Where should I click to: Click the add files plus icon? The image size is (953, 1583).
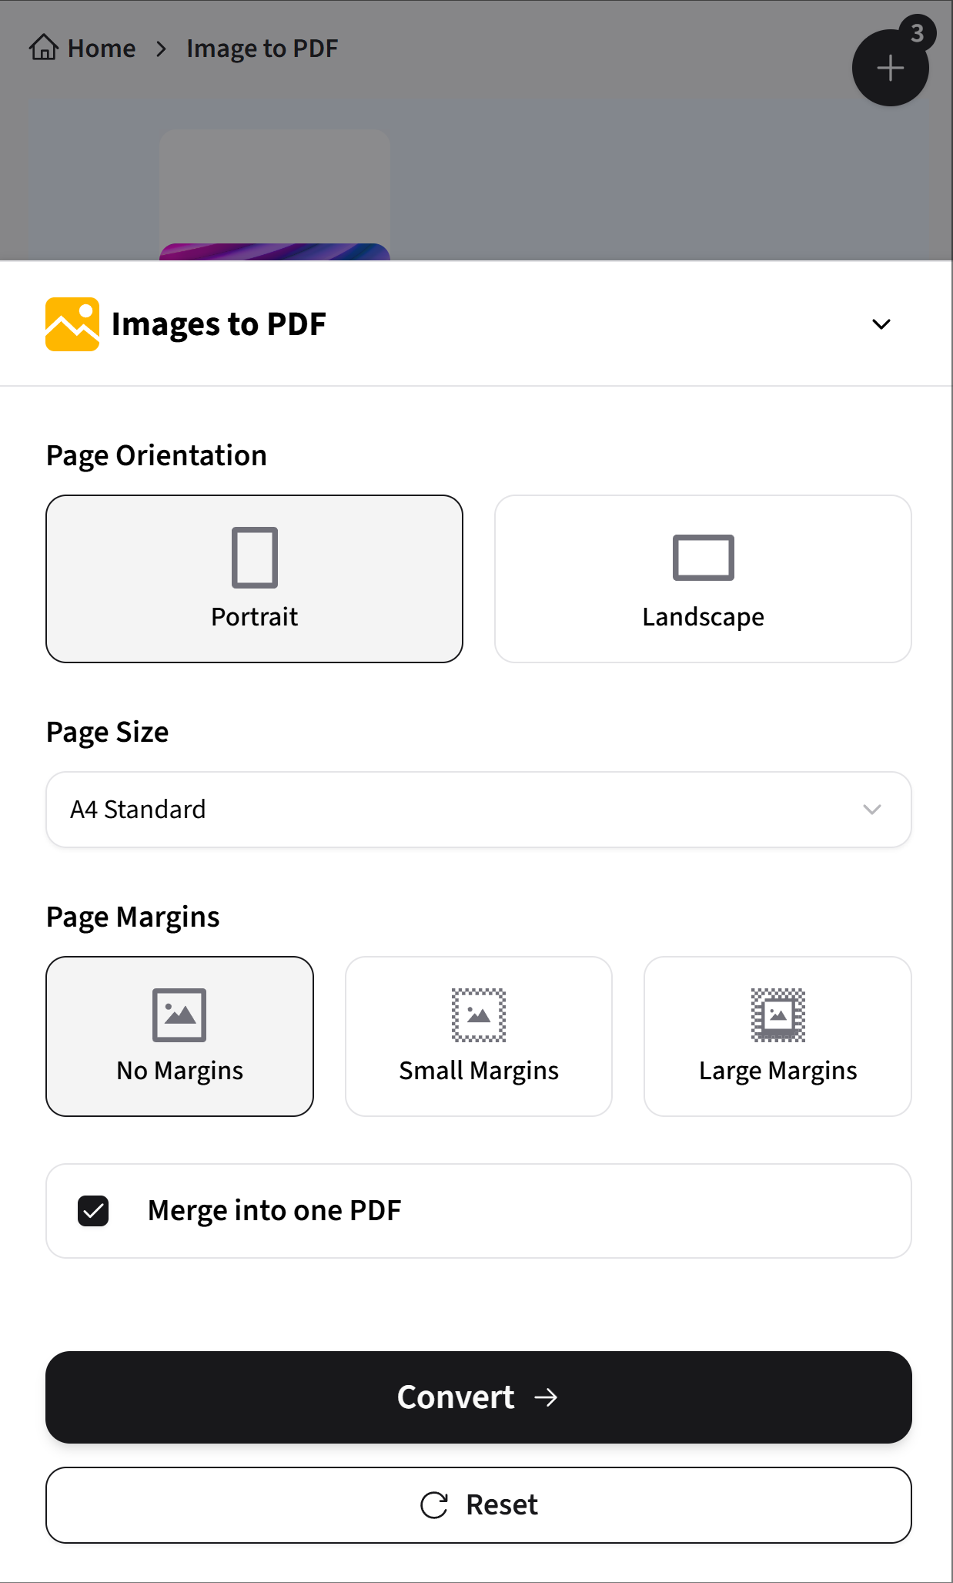(890, 68)
